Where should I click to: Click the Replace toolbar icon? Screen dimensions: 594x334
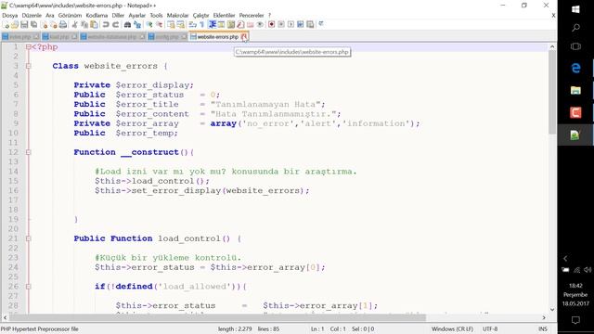click(x=137, y=25)
